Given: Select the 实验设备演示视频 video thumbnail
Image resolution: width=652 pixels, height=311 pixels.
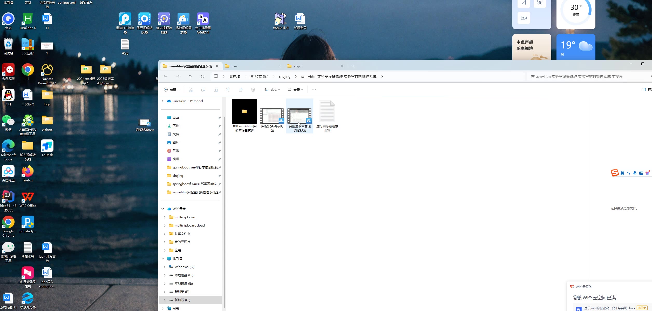Looking at the screenshot, I should click(x=272, y=116).
